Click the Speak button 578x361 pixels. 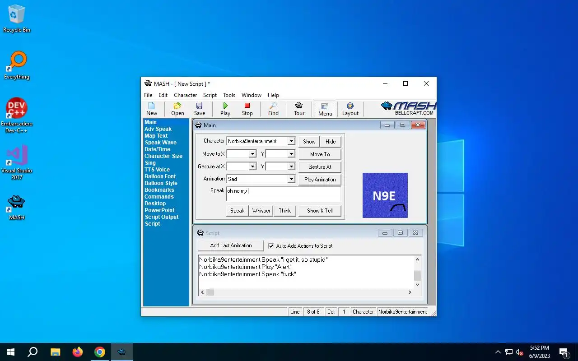tap(237, 210)
